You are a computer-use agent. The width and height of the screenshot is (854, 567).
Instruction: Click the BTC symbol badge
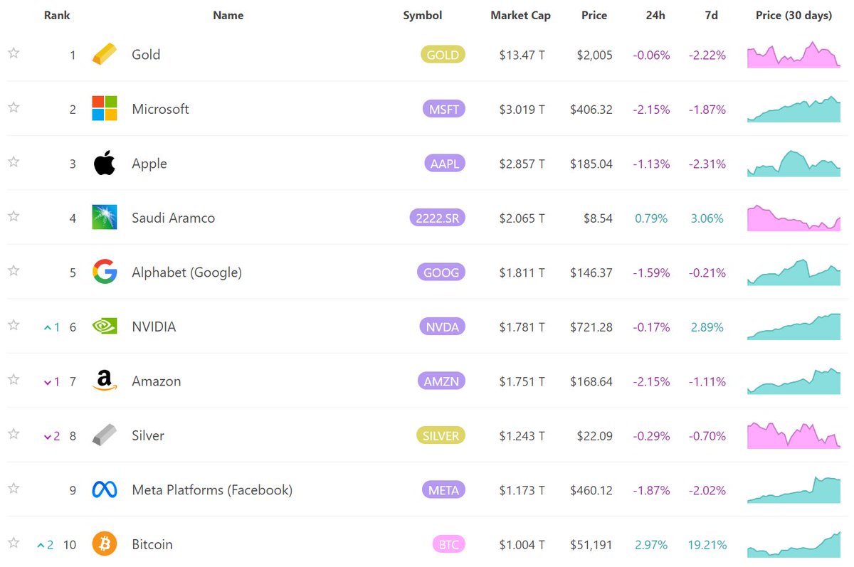click(x=449, y=544)
